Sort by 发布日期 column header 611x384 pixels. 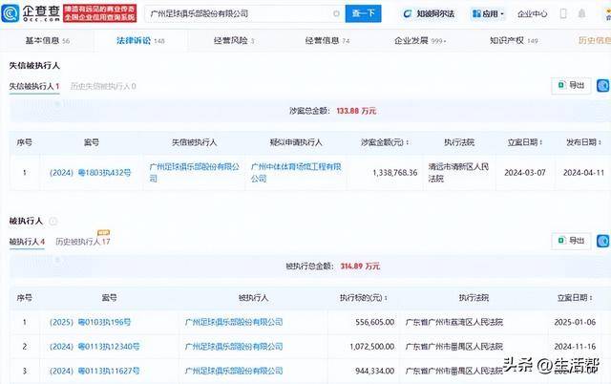583,142
